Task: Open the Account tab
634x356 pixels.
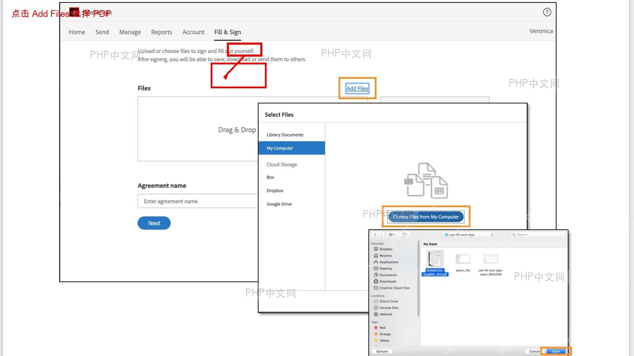Action: (x=193, y=32)
